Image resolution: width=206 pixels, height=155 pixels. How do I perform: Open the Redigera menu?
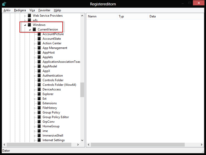coord(20,10)
